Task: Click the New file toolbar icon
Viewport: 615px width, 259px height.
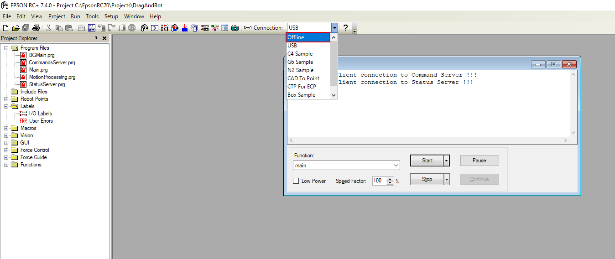Action: [5, 28]
